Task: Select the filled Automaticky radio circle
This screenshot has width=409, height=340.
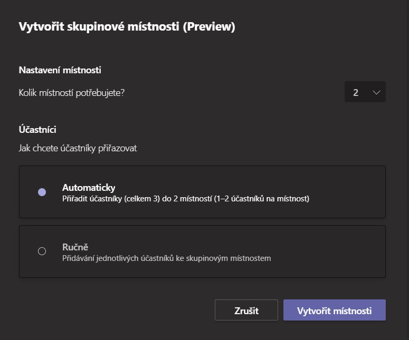Action: click(42, 192)
